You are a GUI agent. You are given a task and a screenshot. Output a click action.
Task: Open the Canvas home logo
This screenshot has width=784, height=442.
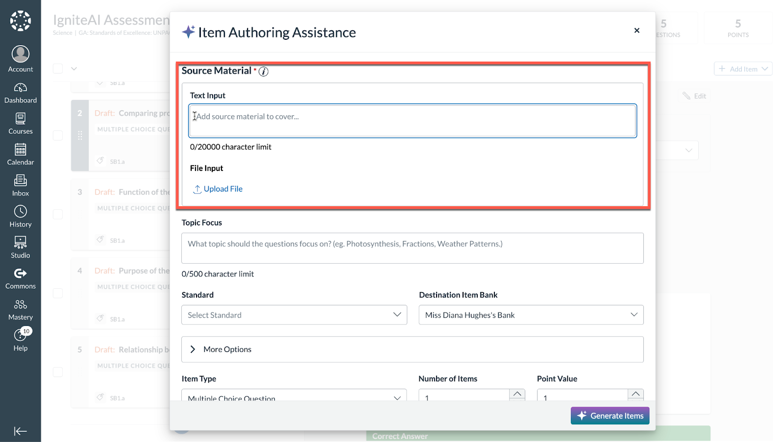point(21,21)
